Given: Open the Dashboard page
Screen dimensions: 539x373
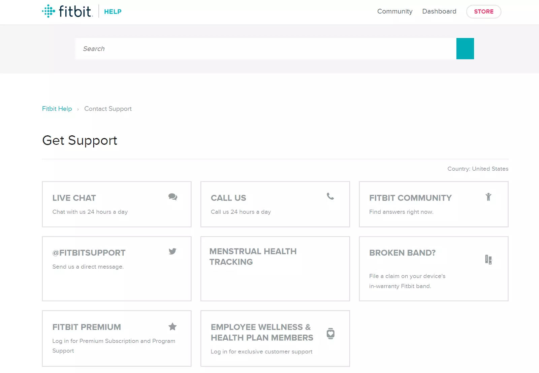Looking at the screenshot, I should pos(439,11).
